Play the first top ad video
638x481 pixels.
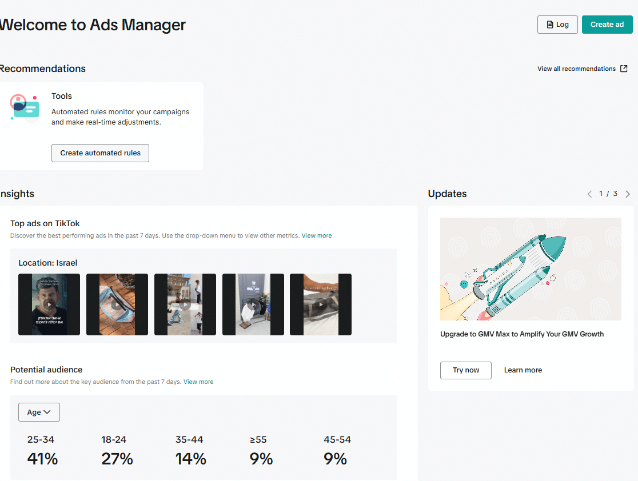click(49, 304)
